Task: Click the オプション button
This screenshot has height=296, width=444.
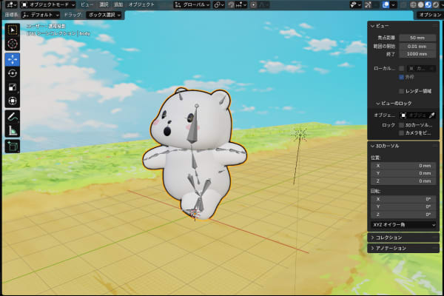Action: tap(429, 14)
